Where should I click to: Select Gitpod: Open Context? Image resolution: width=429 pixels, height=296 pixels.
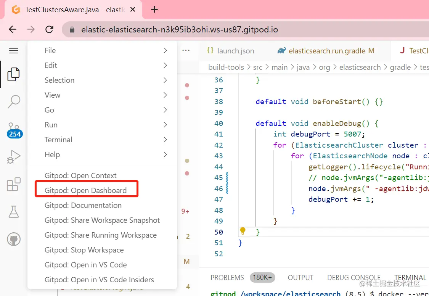coord(102,175)
